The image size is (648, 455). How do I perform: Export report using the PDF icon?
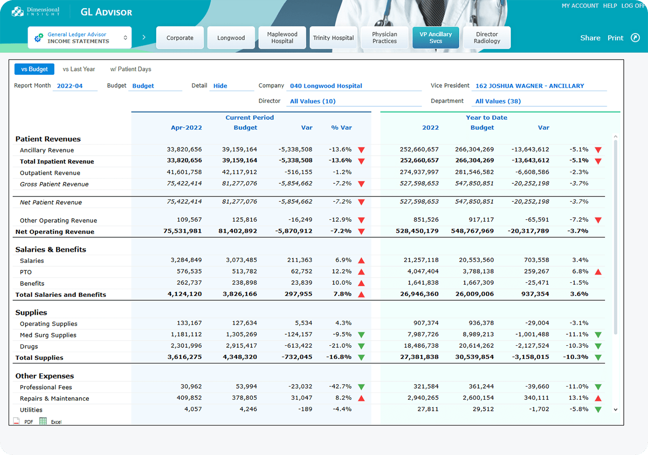click(x=17, y=422)
